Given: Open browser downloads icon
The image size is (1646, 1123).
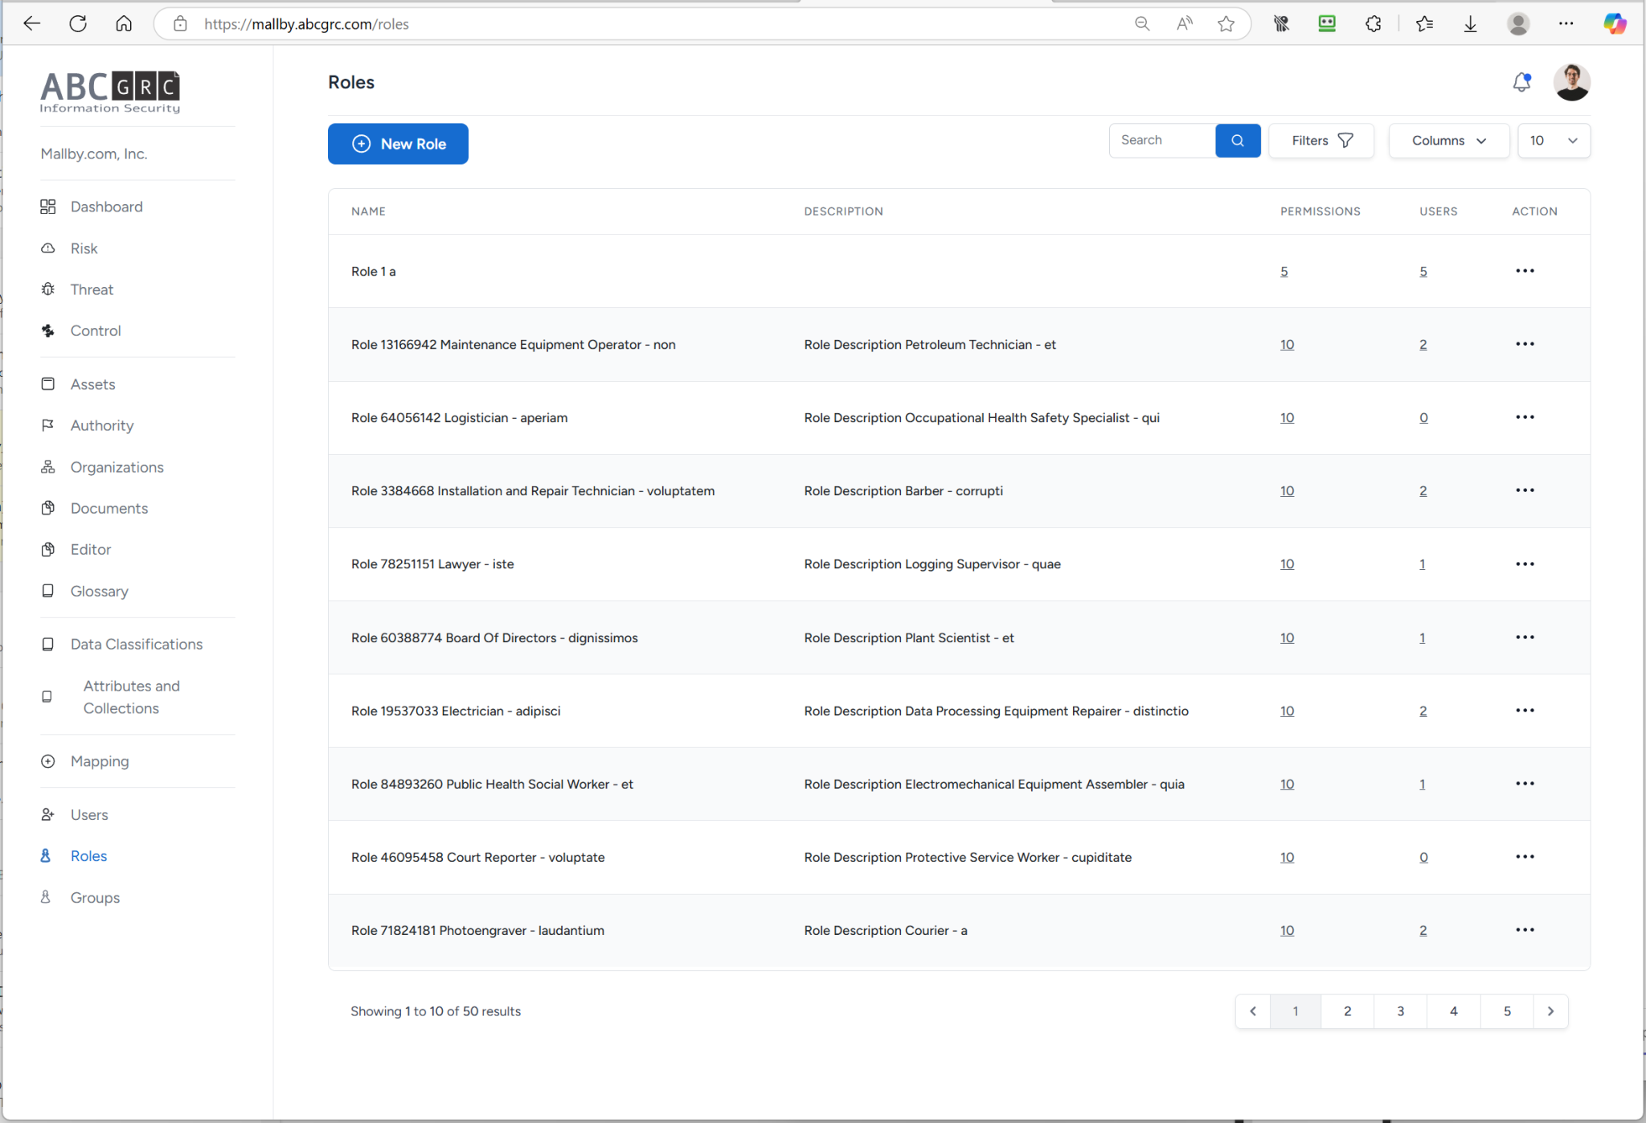Looking at the screenshot, I should tap(1470, 24).
